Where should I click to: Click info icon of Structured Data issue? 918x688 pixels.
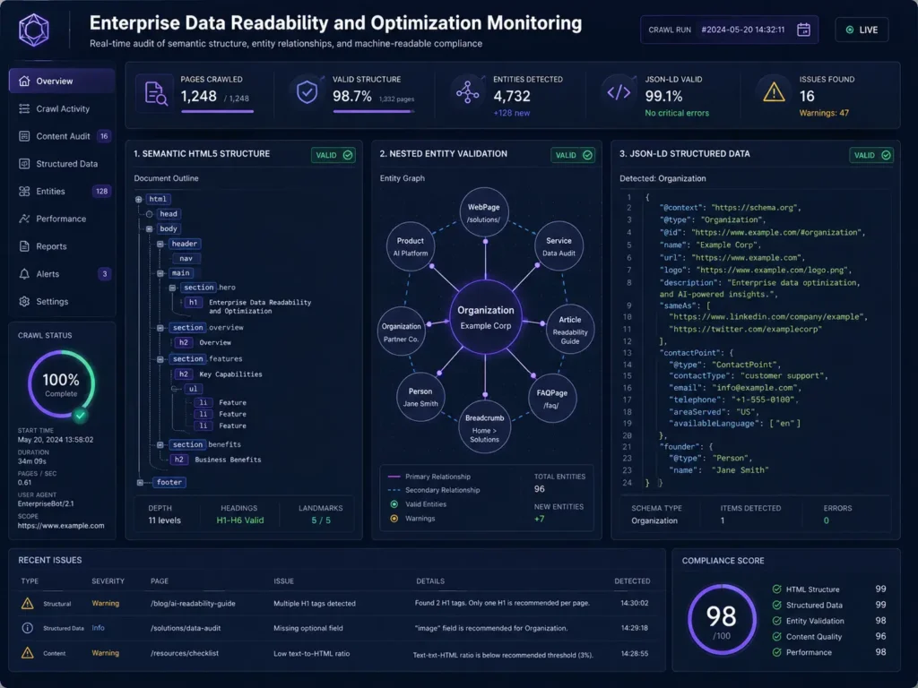point(28,628)
